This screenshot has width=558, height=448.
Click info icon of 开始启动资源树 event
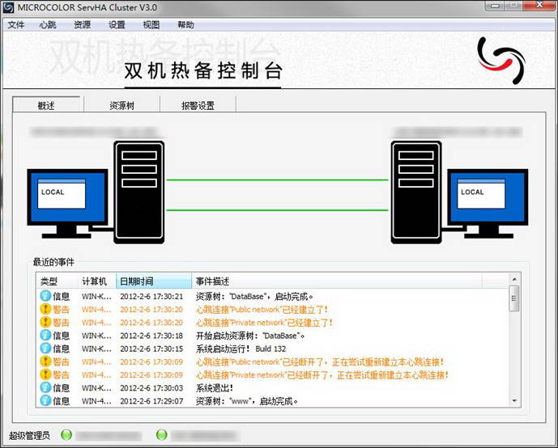tap(45, 335)
